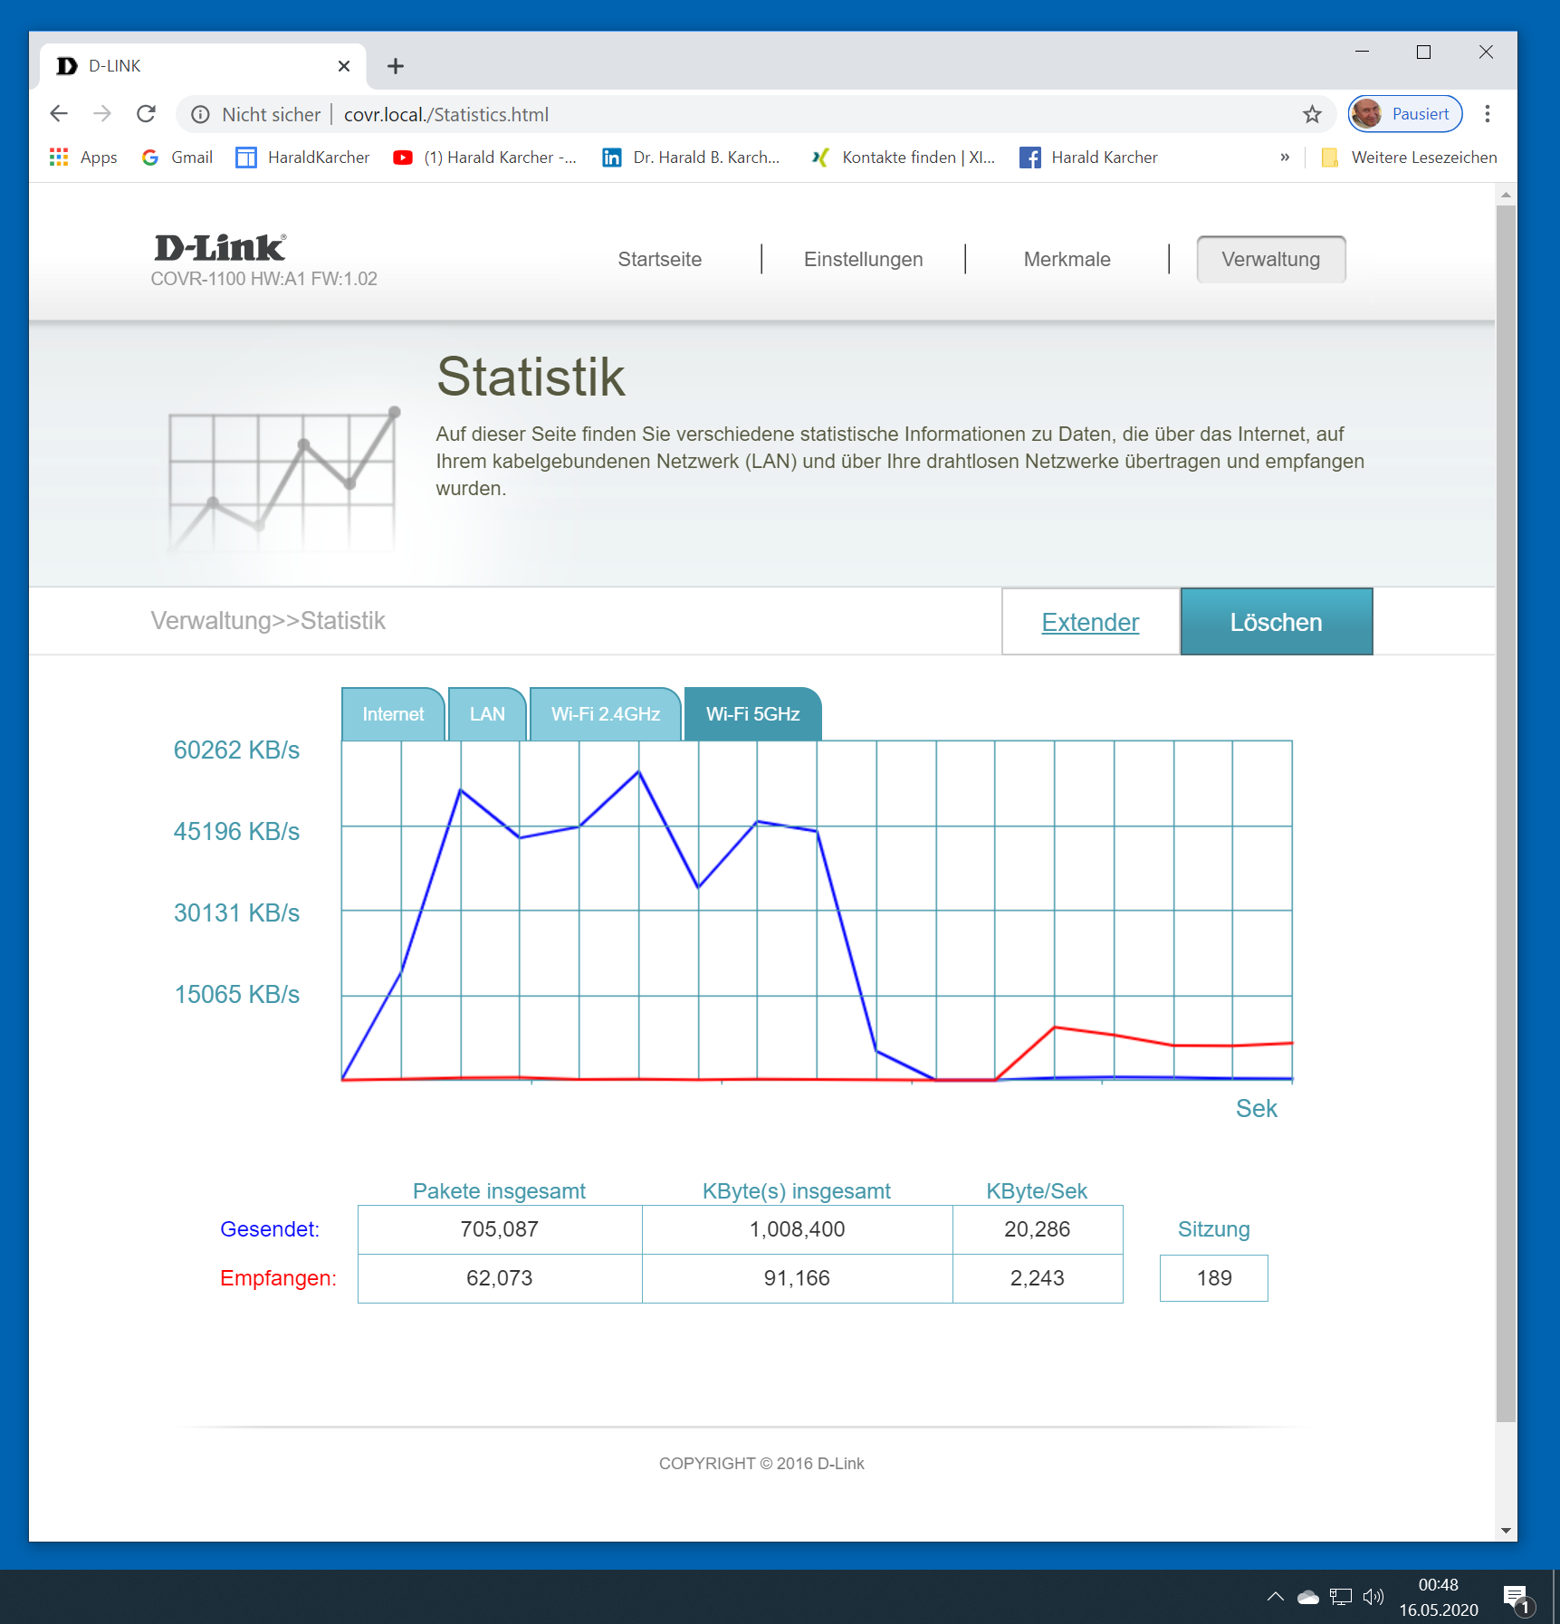Open the Einstellungen menu
The image size is (1560, 1624).
click(x=863, y=260)
